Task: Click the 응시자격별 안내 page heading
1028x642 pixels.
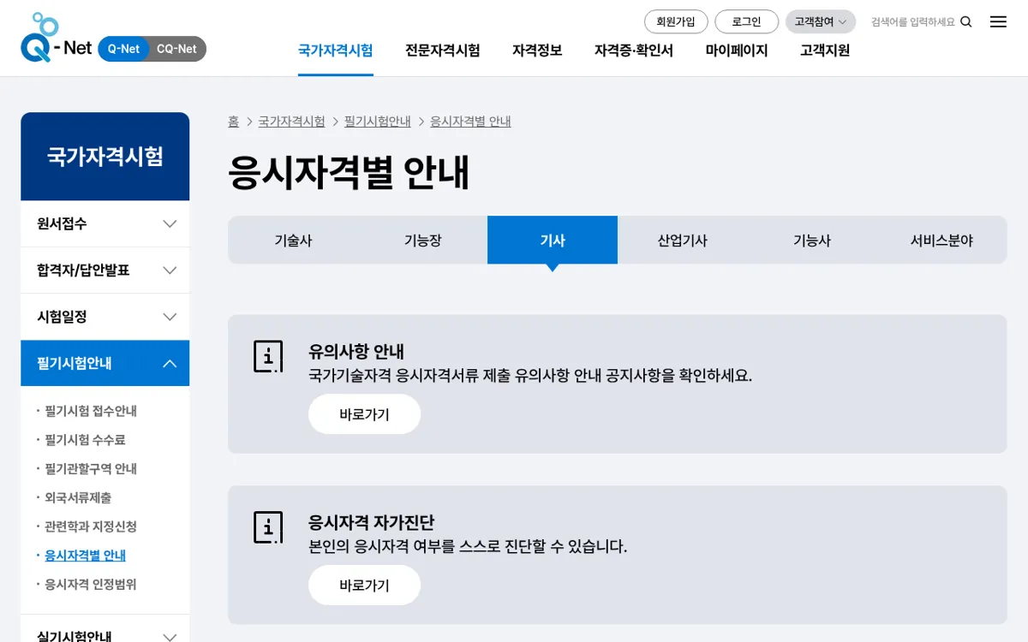Action: point(349,172)
